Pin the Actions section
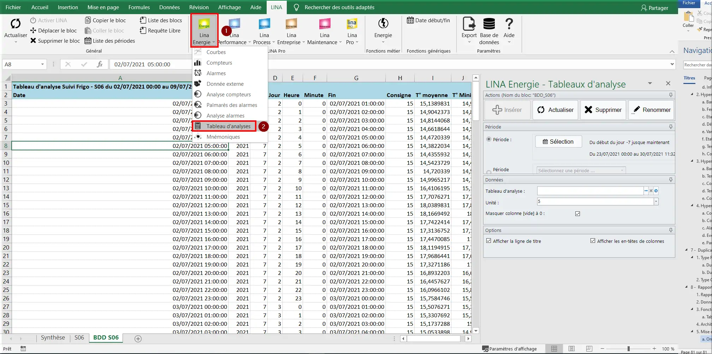 [671, 95]
